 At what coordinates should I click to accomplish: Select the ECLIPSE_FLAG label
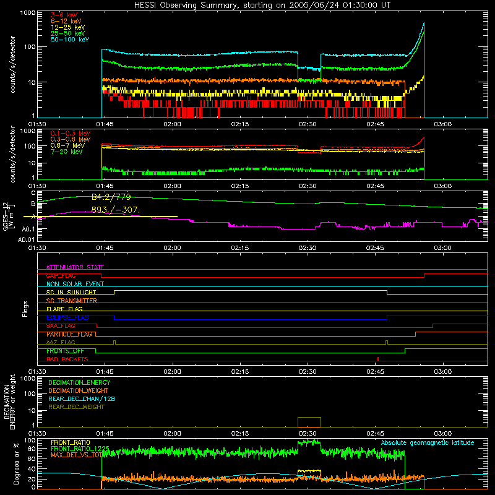pos(67,317)
